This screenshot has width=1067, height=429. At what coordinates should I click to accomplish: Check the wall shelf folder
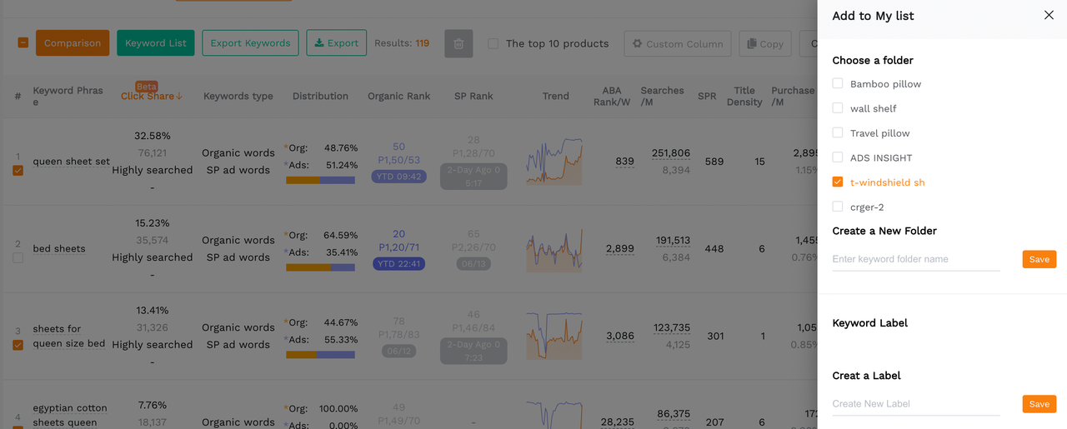pyautogui.click(x=838, y=108)
